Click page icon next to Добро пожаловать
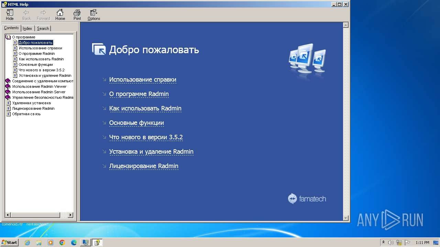The image size is (440, 247). pyautogui.click(x=15, y=43)
